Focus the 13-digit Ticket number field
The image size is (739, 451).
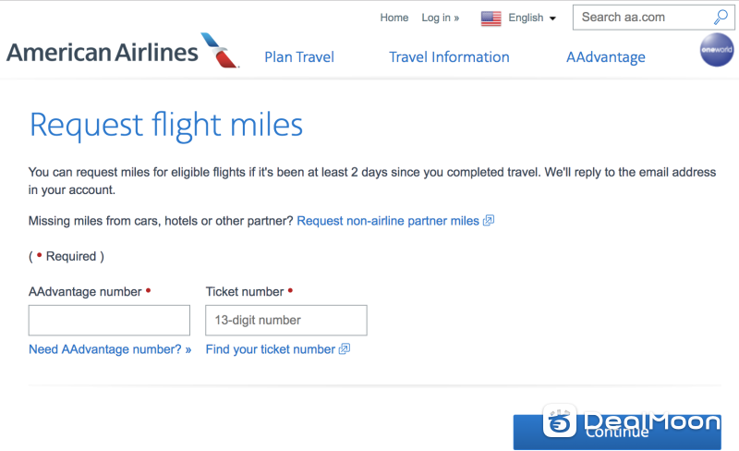click(x=286, y=321)
